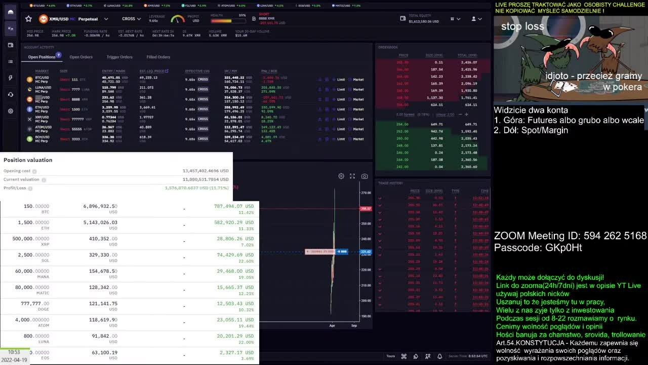Switch to the Trigger Orders tab
This screenshot has height=365, width=648.
coord(119,57)
